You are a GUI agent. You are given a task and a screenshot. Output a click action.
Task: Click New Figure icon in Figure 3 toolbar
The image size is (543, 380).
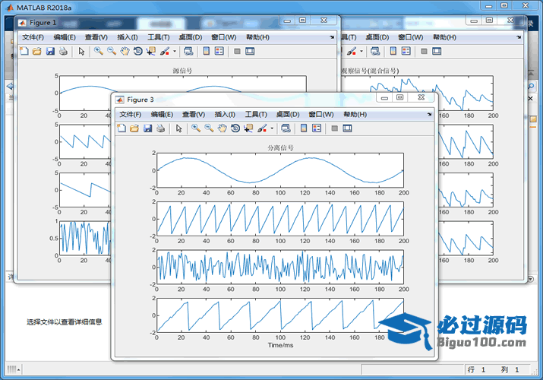[x=121, y=128]
